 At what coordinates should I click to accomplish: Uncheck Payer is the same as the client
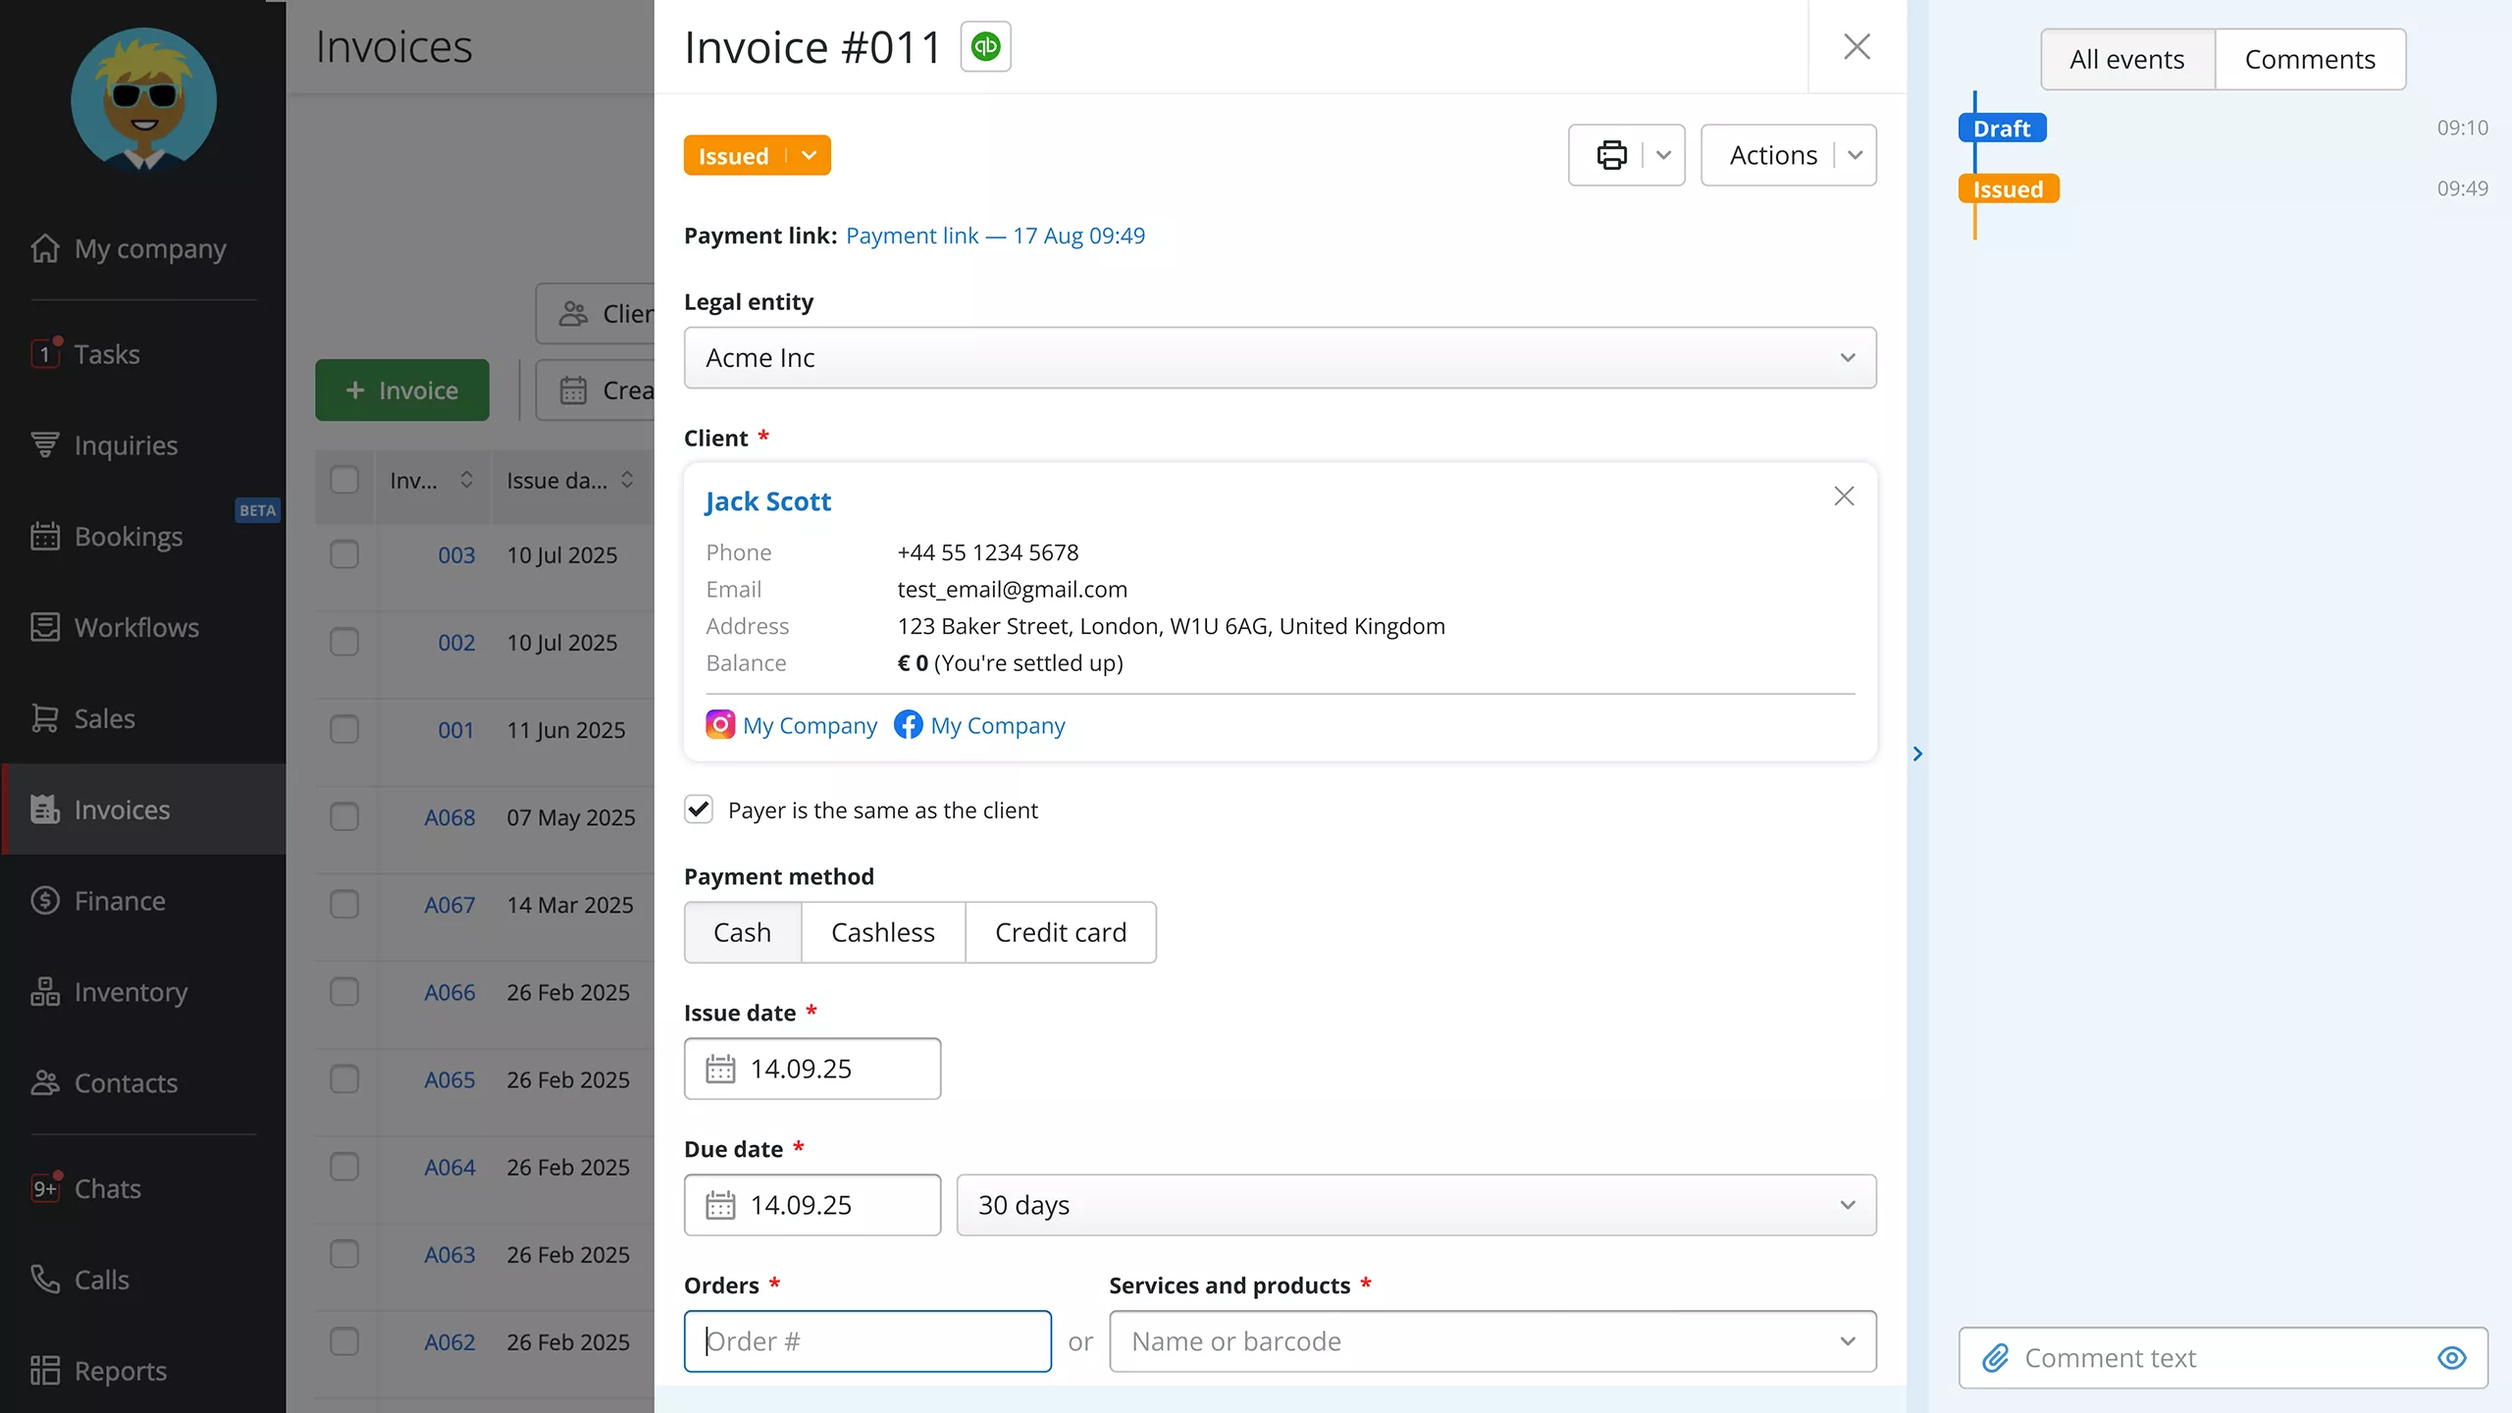pyautogui.click(x=698, y=810)
